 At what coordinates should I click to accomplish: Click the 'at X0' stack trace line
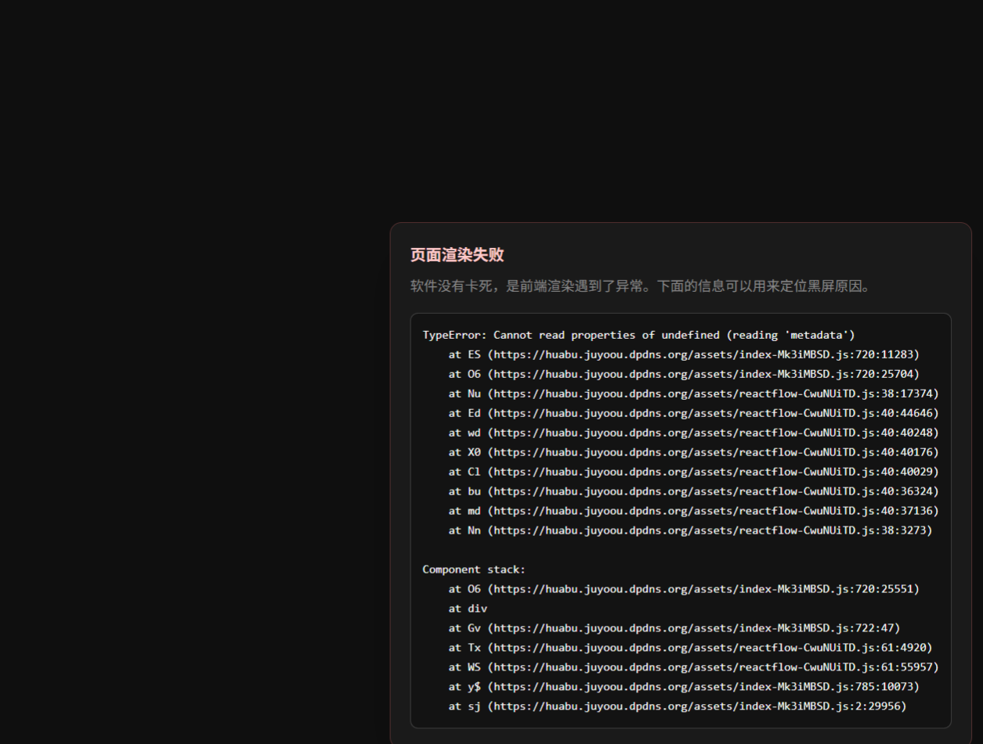pyautogui.click(x=693, y=452)
